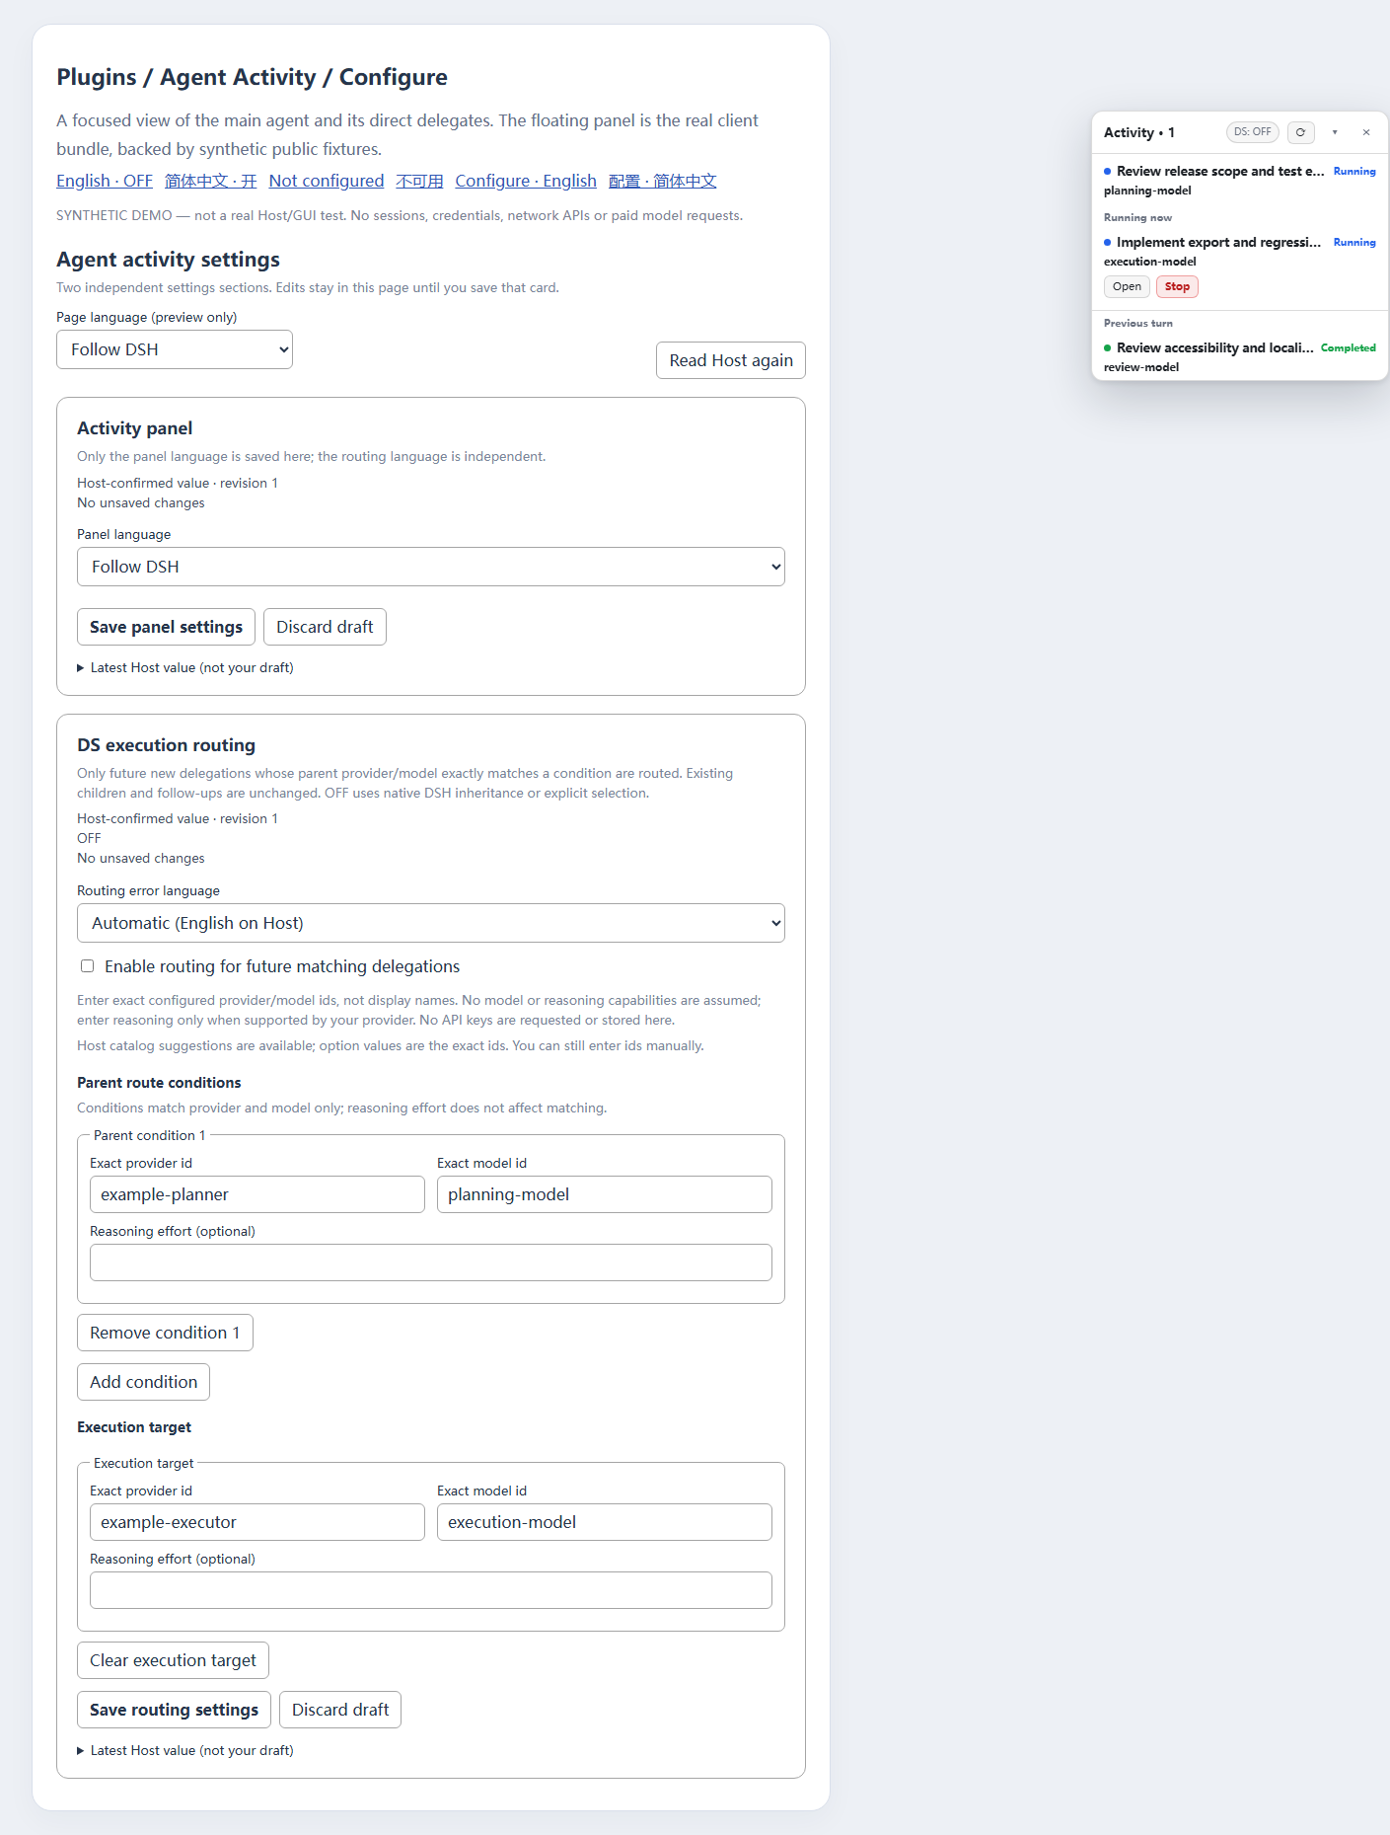Toggle the DS: OFF badge in Activity panel
This screenshot has height=1835, width=1390.
tap(1253, 132)
